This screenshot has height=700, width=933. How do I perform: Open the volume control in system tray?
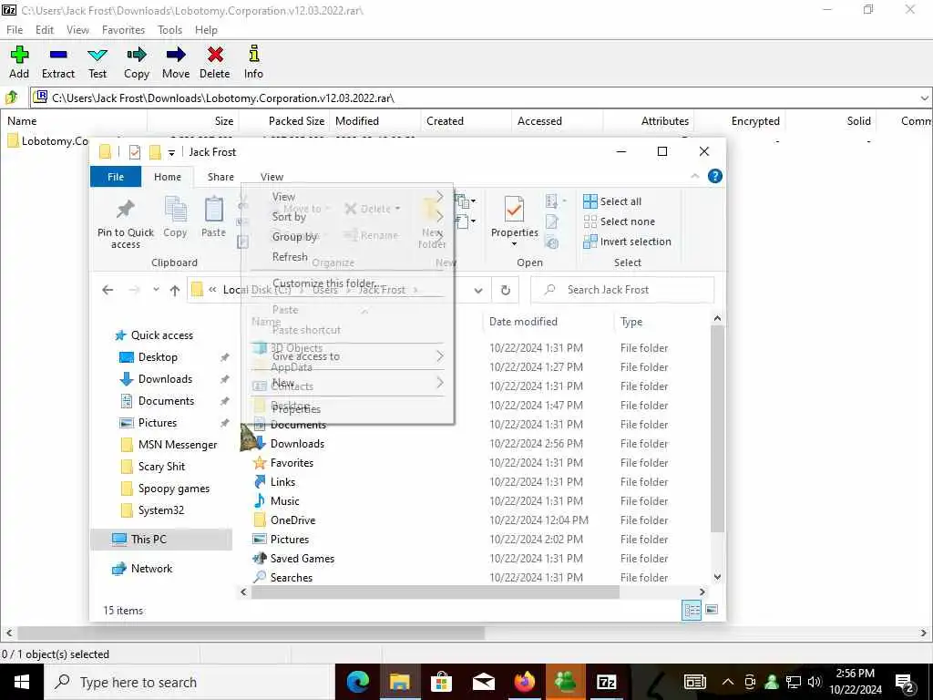(x=815, y=682)
